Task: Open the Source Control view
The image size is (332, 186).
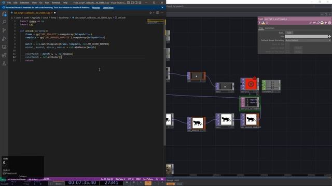Action: coord(4,30)
